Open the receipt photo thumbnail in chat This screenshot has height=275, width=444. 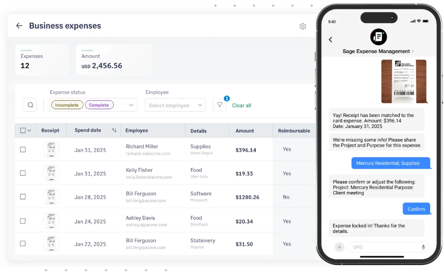pos(404,81)
